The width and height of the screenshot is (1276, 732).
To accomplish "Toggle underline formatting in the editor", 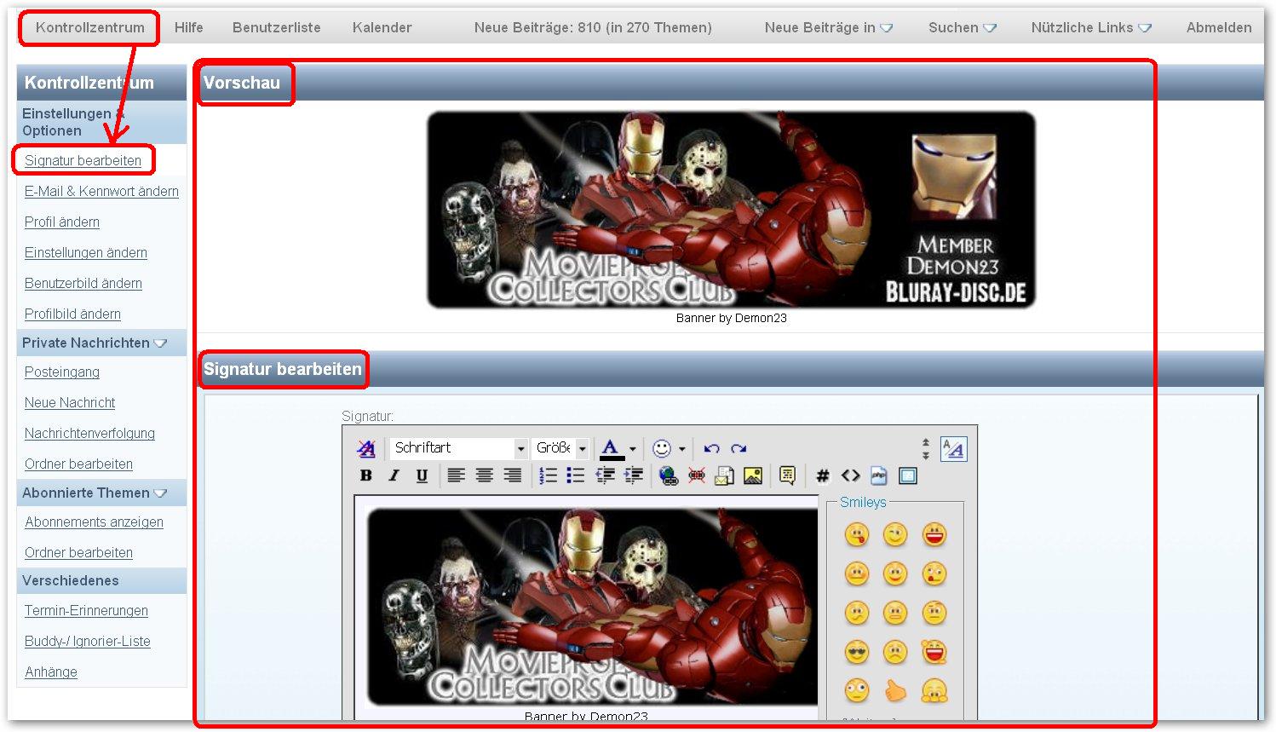I will click(422, 476).
